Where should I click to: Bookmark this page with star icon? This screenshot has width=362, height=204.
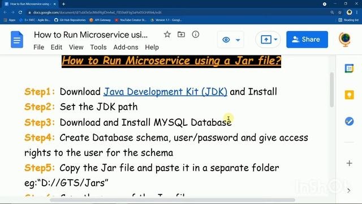coord(340,12)
